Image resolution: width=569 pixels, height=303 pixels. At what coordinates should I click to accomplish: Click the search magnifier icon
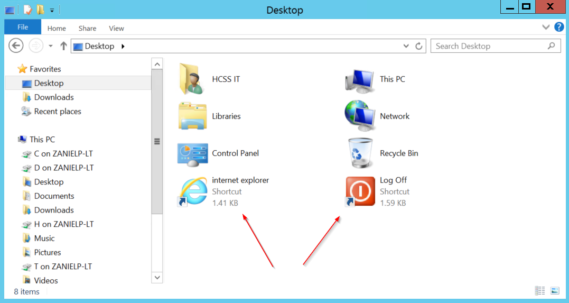(551, 46)
